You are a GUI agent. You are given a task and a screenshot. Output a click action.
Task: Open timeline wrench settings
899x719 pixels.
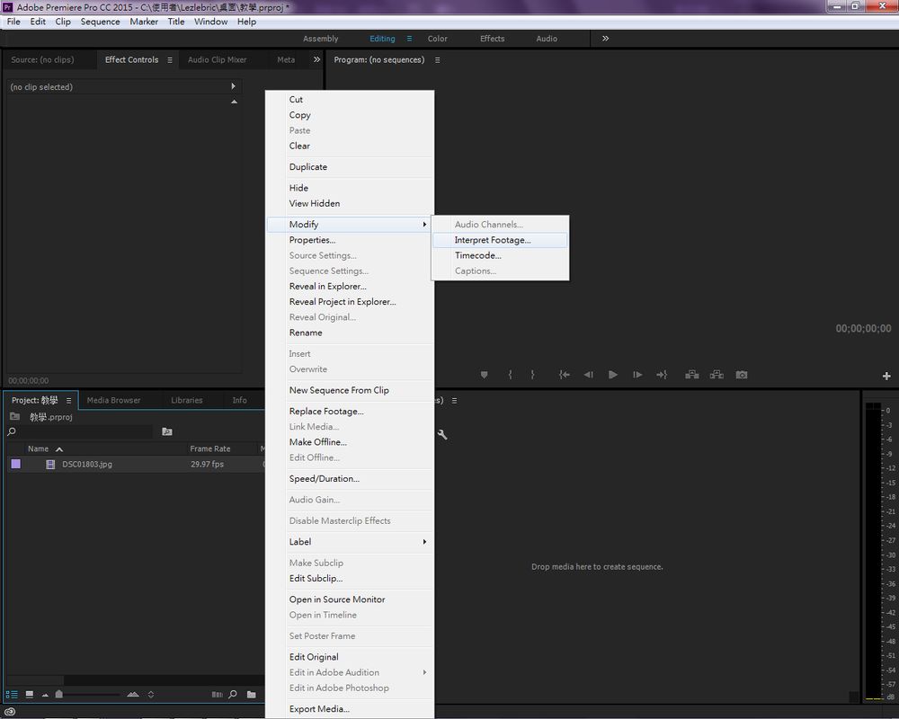point(442,435)
